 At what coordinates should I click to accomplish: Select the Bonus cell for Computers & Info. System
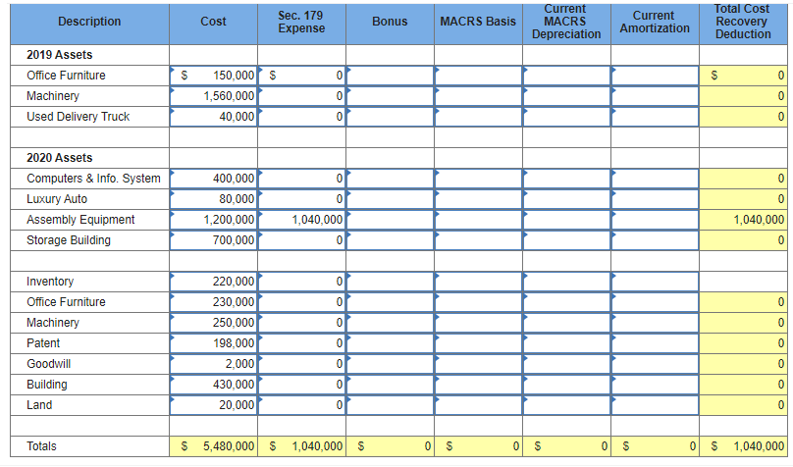coord(390,179)
